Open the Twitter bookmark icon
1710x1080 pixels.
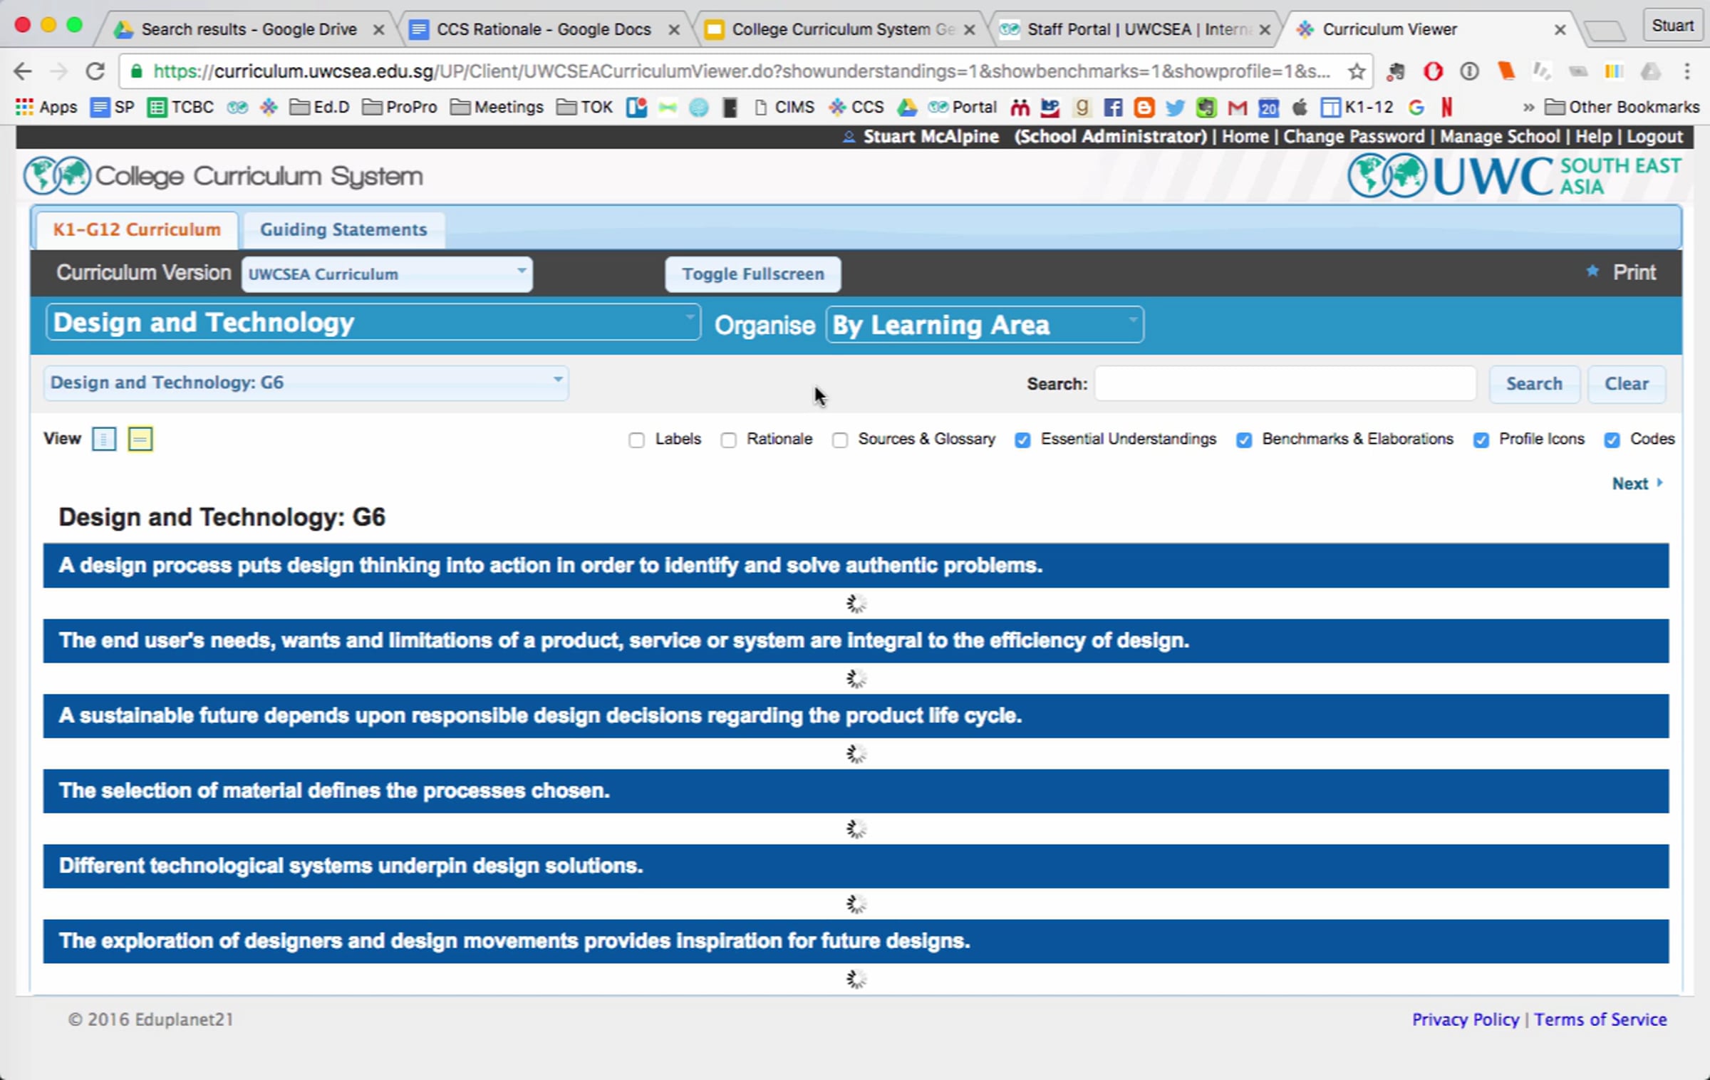[x=1175, y=108]
